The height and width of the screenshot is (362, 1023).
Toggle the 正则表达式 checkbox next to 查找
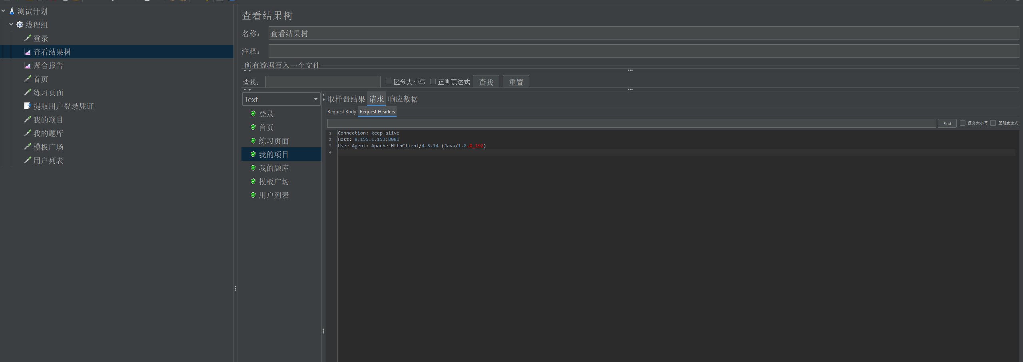coord(433,81)
